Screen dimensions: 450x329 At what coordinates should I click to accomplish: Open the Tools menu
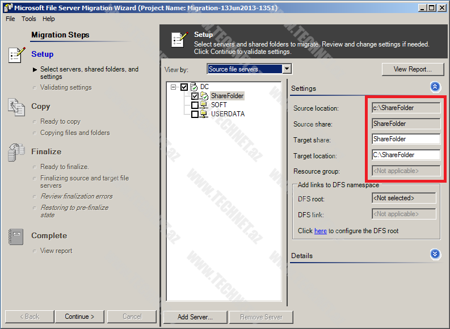[28, 19]
